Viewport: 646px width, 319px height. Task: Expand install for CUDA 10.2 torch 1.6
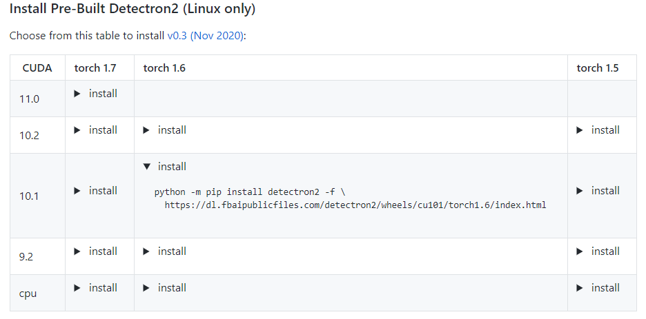[164, 130]
